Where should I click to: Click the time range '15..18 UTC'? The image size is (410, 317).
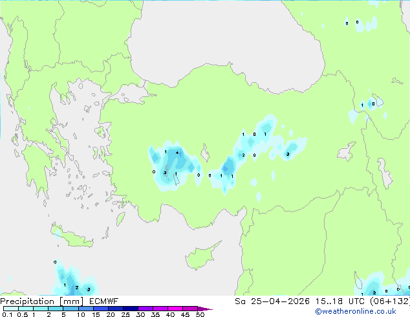coord(340,301)
